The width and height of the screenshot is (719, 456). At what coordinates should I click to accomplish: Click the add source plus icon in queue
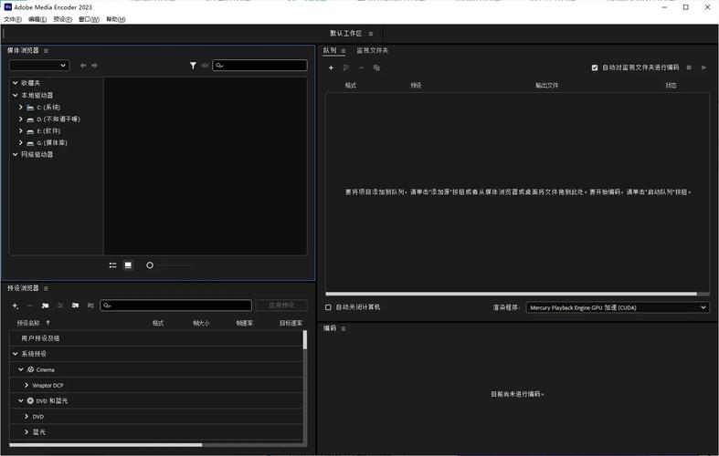click(331, 67)
